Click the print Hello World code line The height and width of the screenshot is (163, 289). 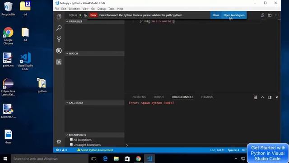(x=157, y=21)
